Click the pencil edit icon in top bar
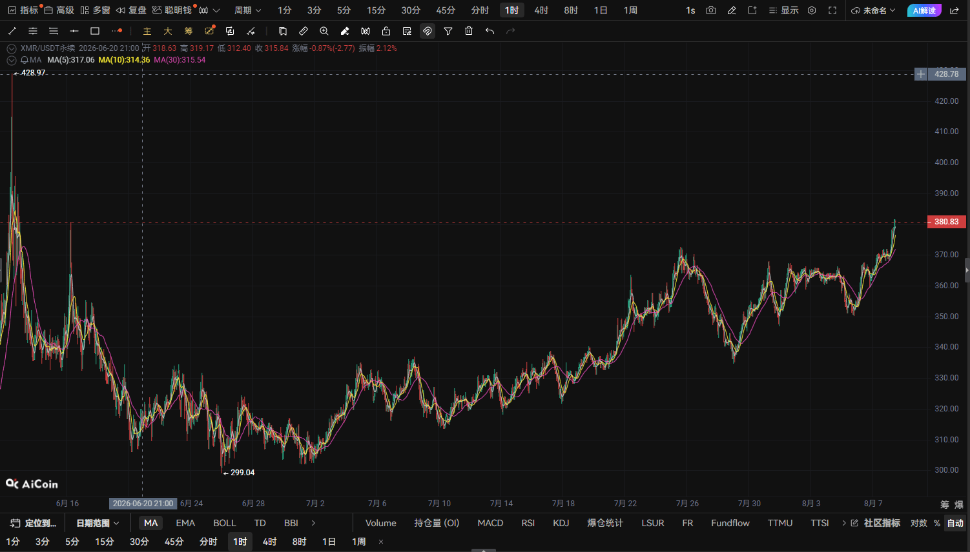This screenshot has width=970, height=552. point(732,10)
